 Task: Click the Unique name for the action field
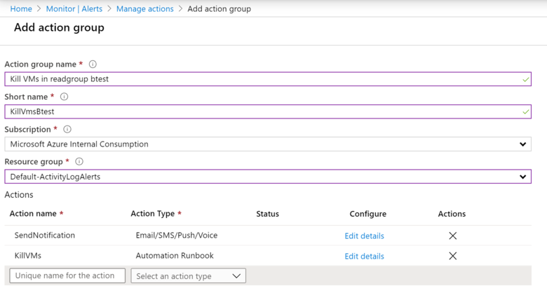pyautogui.click(x=67, y=275)
